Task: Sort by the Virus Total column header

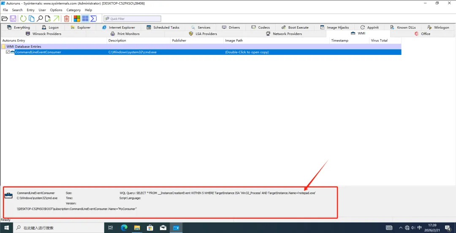Action: (x=385, y=41)
